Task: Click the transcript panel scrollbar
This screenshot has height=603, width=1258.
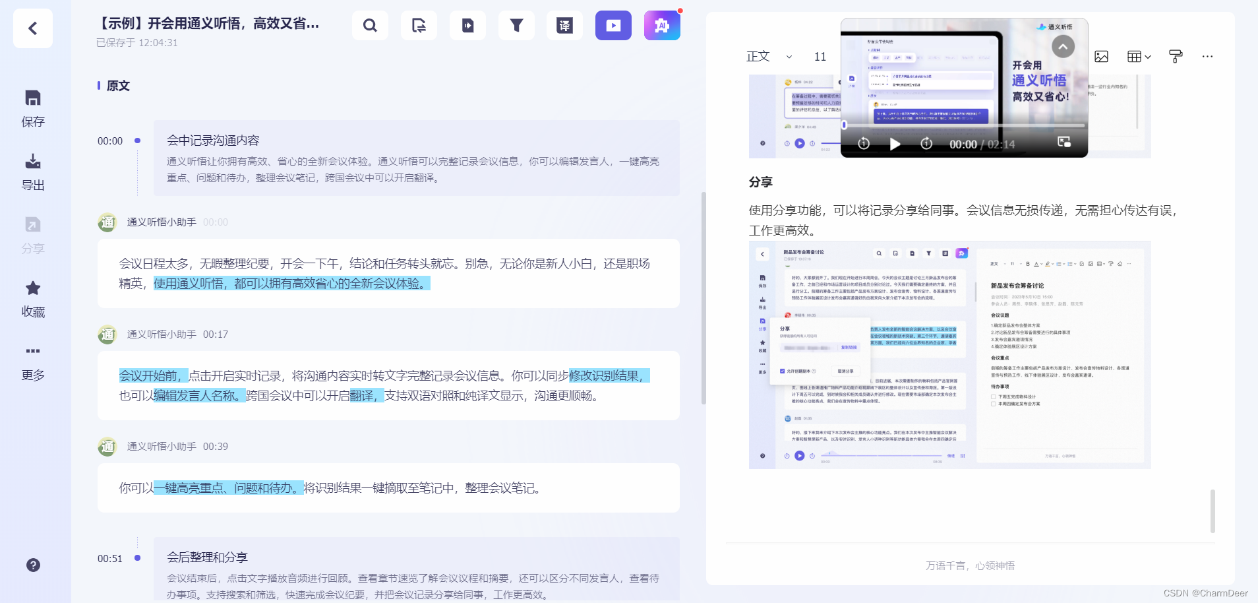Action: pyautogui.click(x=704, y=298)
